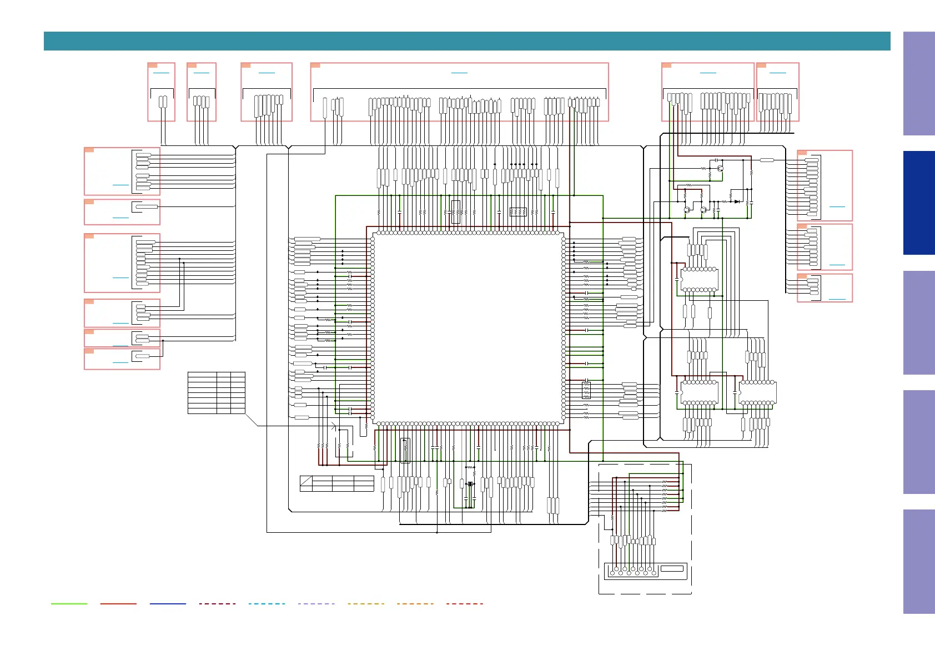Follow the link in the middle right-side connector box

[837, 265]
